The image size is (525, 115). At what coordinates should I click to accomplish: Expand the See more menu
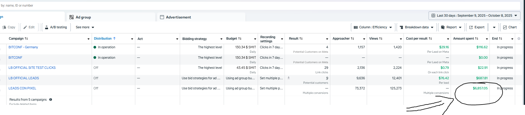[x=85, y=27]
